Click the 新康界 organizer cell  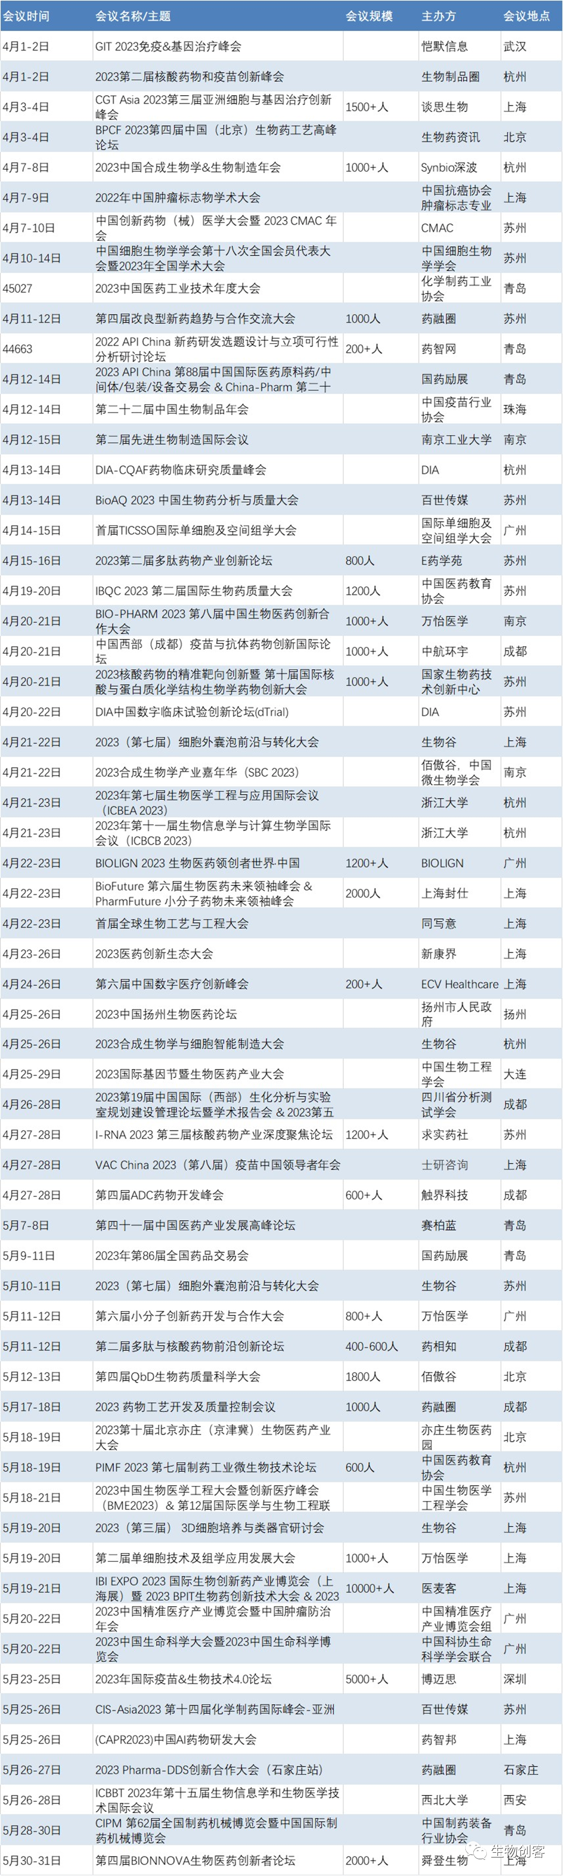click(x=439, y=953)
